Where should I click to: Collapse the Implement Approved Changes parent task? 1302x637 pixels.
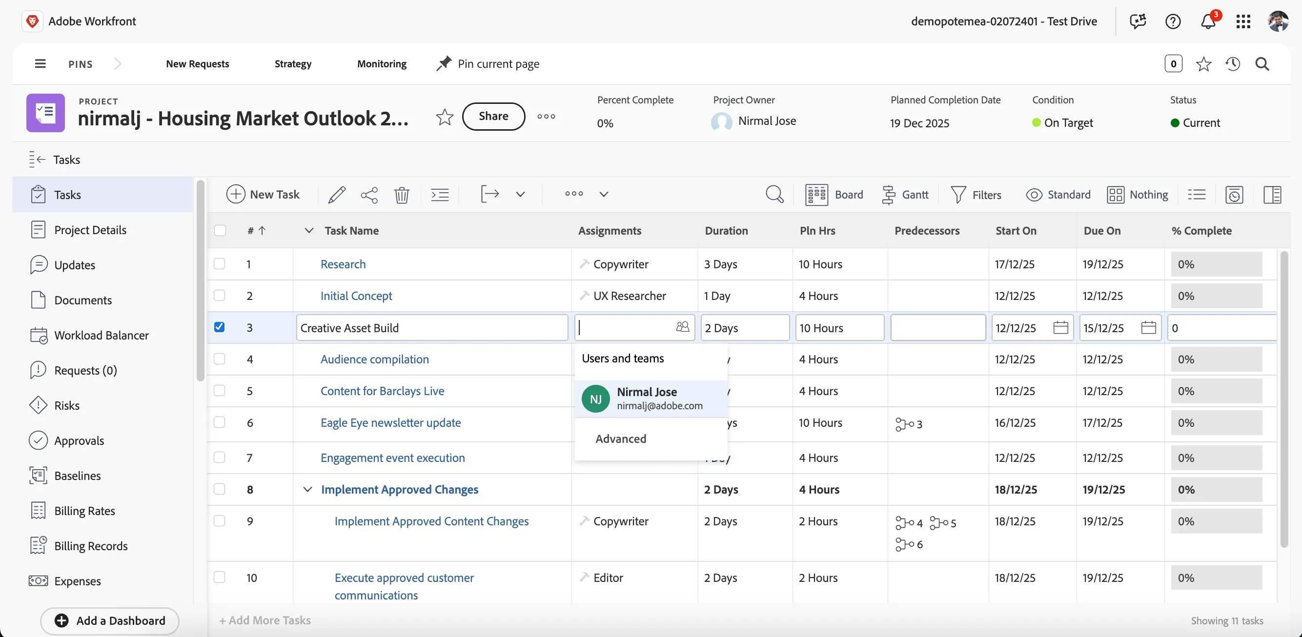click(307, 490)
